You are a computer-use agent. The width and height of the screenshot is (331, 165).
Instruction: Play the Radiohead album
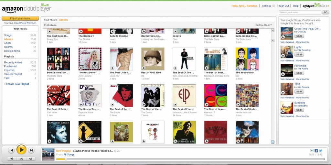(144, 141)
